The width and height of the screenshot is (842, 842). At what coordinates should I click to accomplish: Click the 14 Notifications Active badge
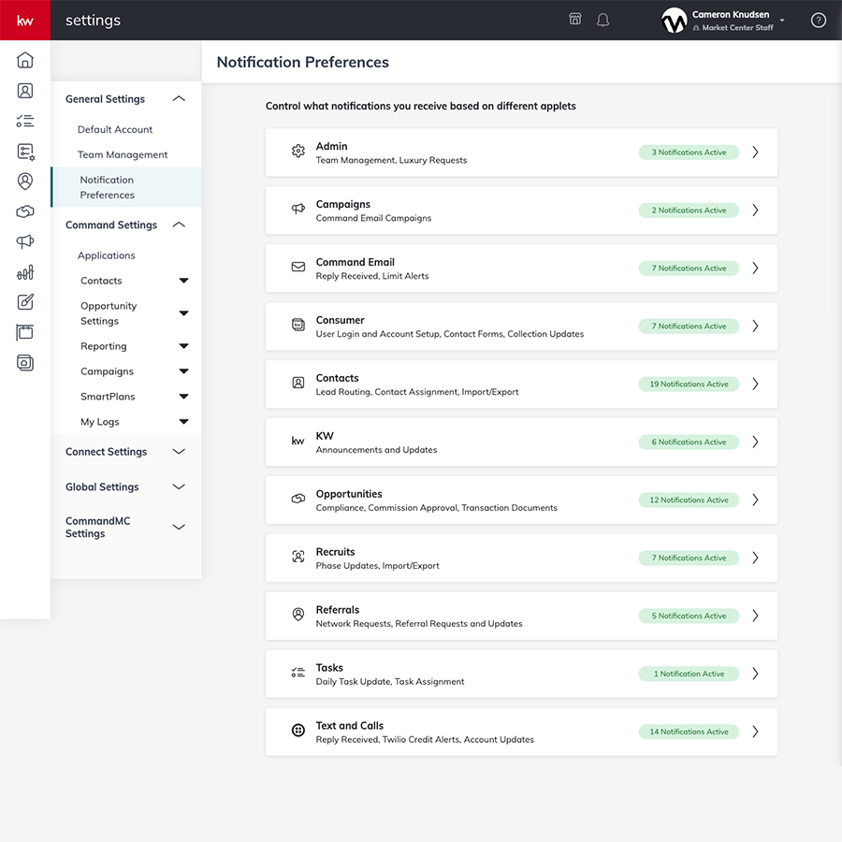tap(689, 732)
